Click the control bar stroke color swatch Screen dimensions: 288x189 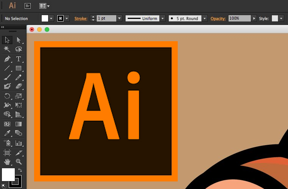[60, 18]
